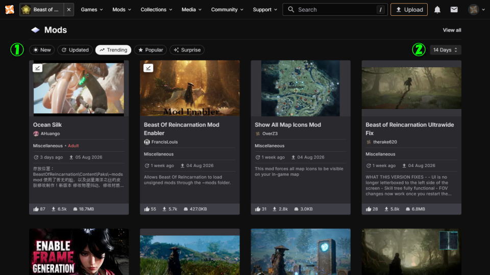This screenshot has width=490, height=275.
Task: Click the Adult tag on Ocean Silk
Action: coord(73,146)
